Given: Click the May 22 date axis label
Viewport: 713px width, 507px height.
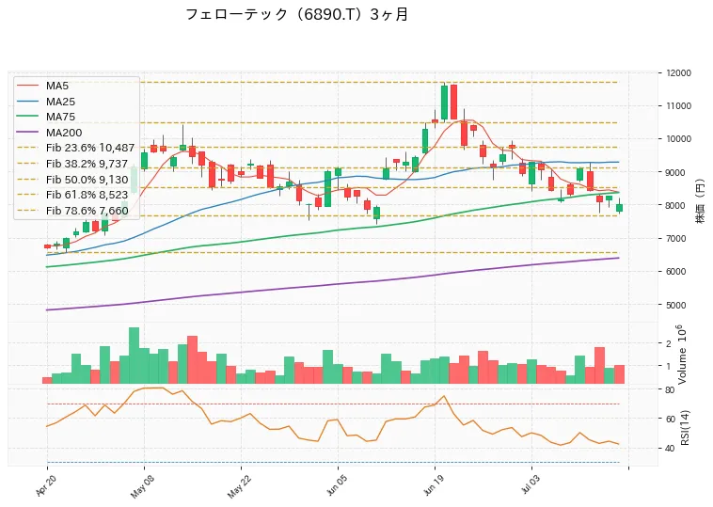Looking at the screenshot, I should (238, 486).
